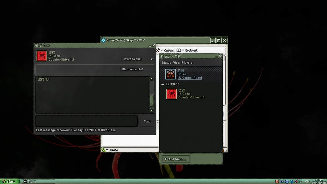
Task: Open My Control Panel link
Action: [x=190, y=78]
